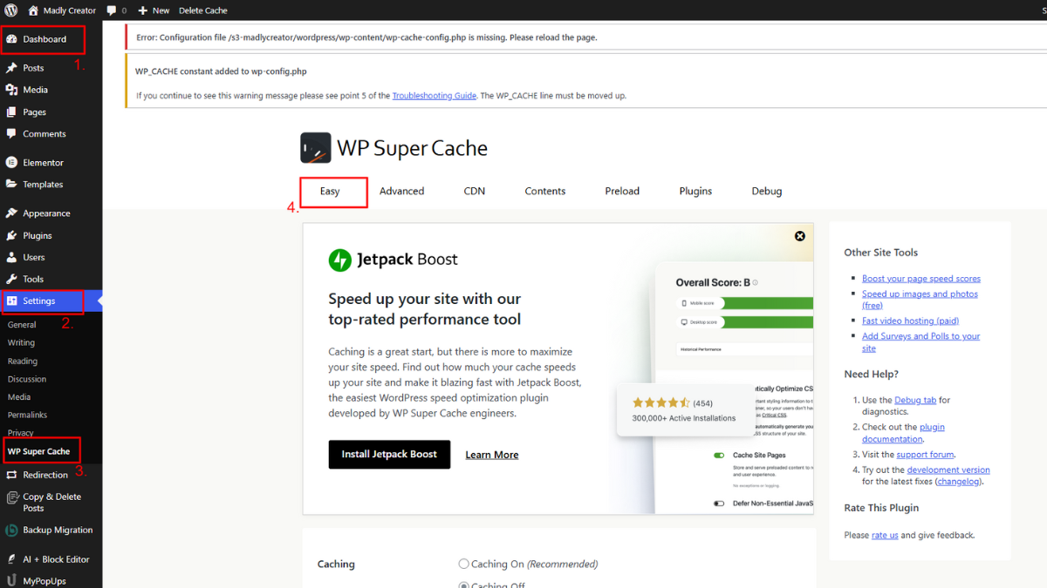Screen dimensions: 1047x588
Task: Select the Caching Off radio button
Action: point(464,585)
